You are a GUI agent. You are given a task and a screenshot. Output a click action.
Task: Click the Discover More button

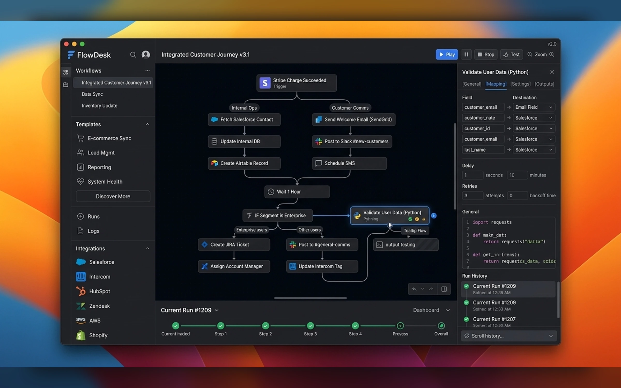point(113,196)
